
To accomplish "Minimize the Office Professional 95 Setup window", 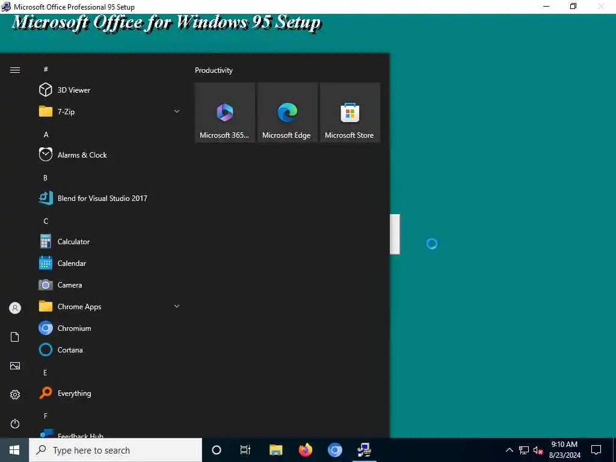I will click(546, 6).
